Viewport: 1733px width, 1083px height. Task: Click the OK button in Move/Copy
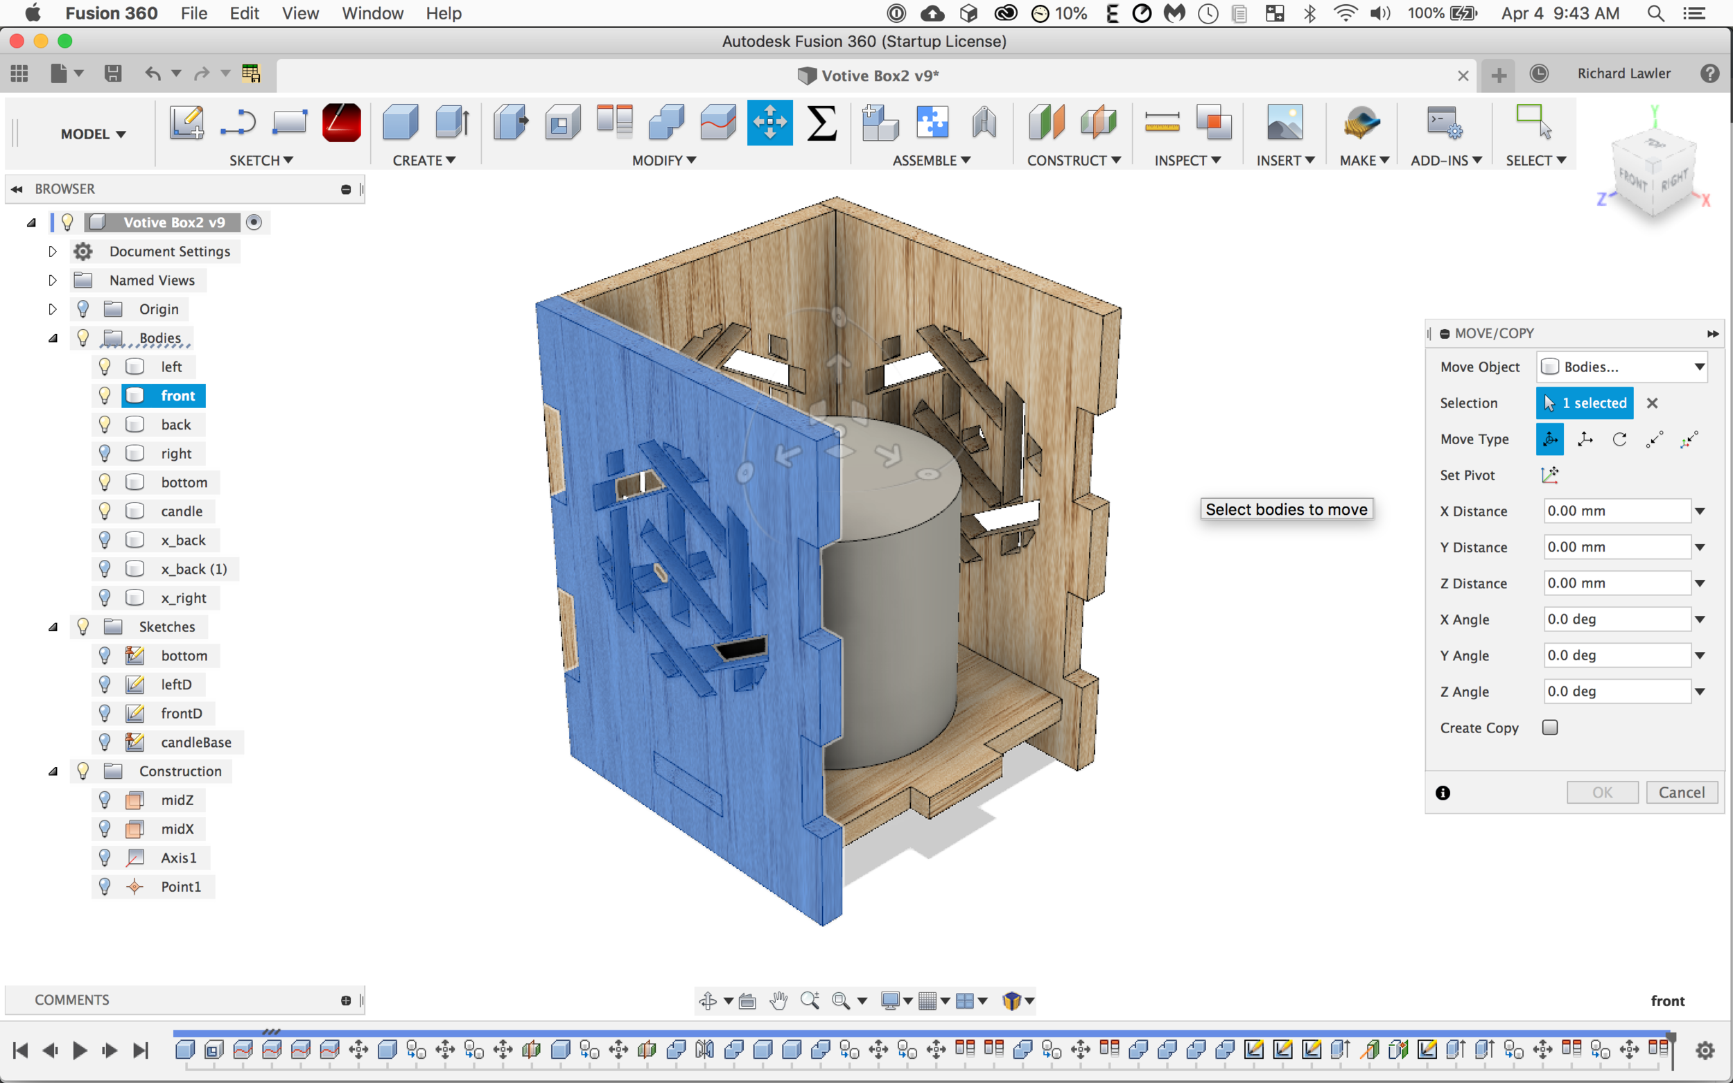pos(1602,792)
